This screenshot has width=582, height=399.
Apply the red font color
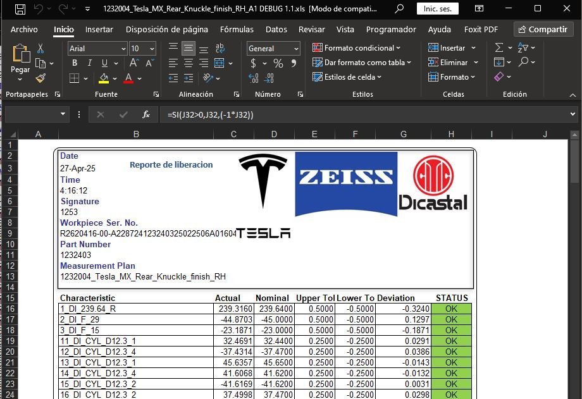click(128, 78)
